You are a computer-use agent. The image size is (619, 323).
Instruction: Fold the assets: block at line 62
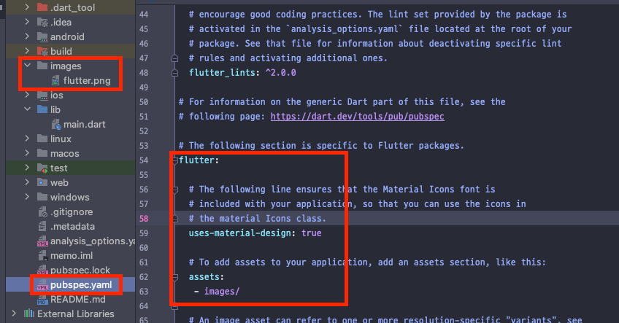pos(175,277)
